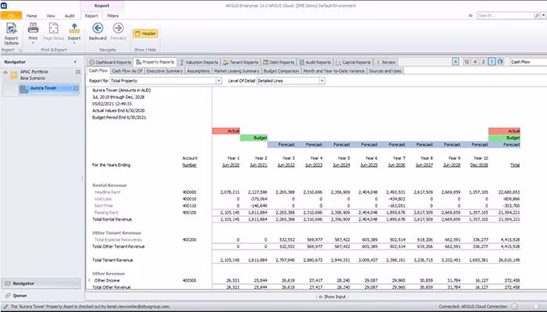Open Report Options

point(11,34)
